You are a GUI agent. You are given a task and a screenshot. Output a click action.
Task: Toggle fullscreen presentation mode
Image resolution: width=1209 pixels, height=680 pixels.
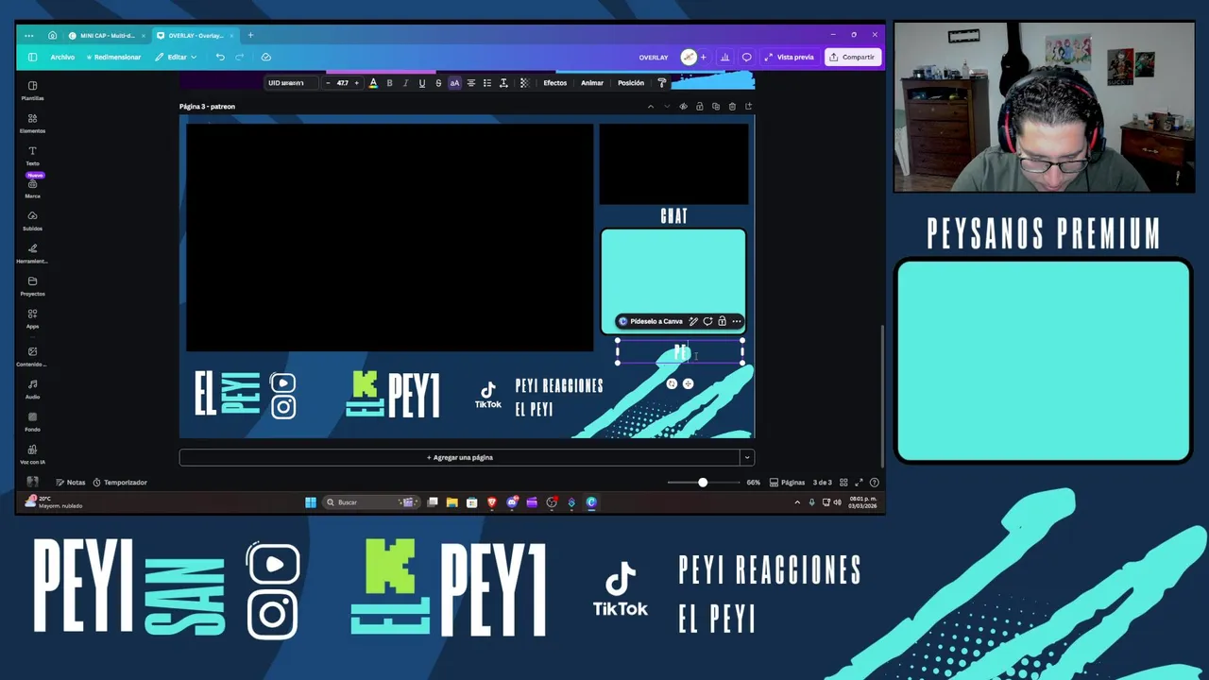(859, 483)
